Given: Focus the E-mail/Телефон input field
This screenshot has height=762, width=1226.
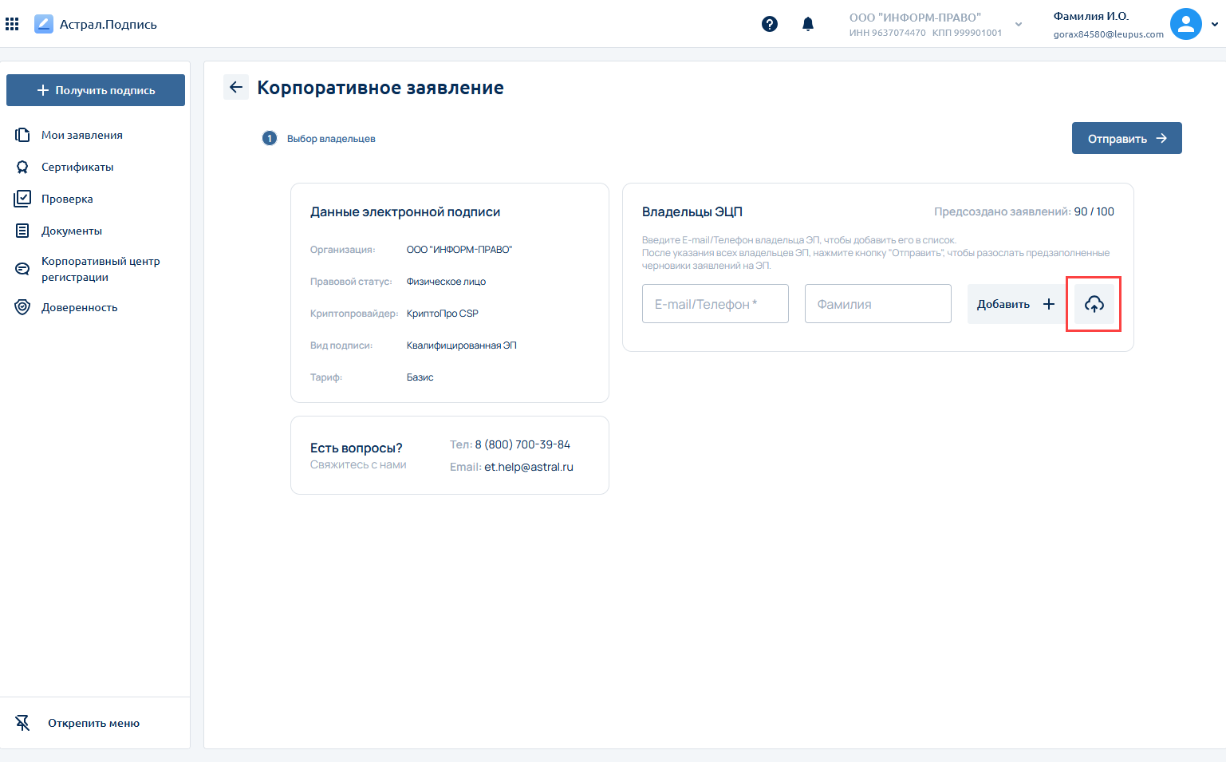Looking at the screenshot, I should 715,304.
